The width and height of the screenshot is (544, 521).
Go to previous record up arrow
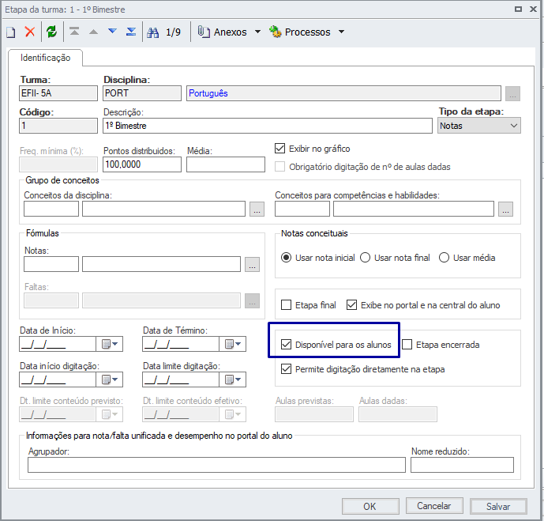click(x=93, y=32)
